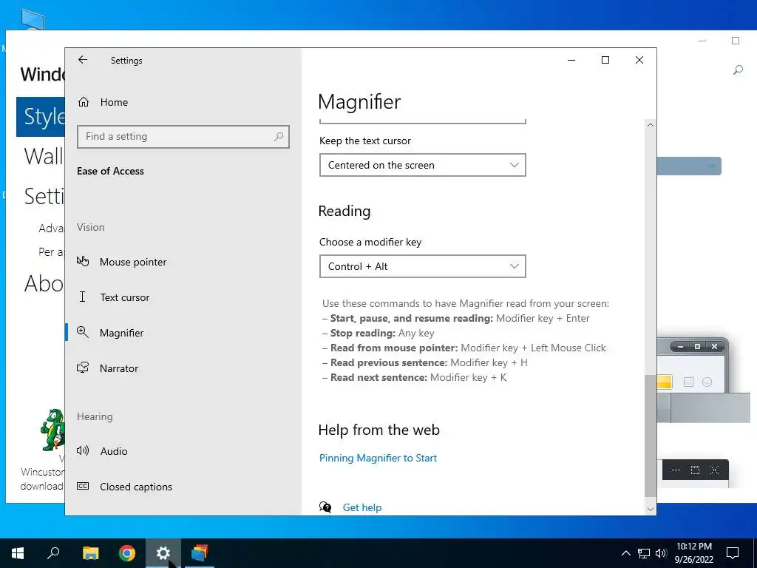Click the home icon in Settings sidebar
The height and width of the screenshot is (568, 757).
pos(84,102)
